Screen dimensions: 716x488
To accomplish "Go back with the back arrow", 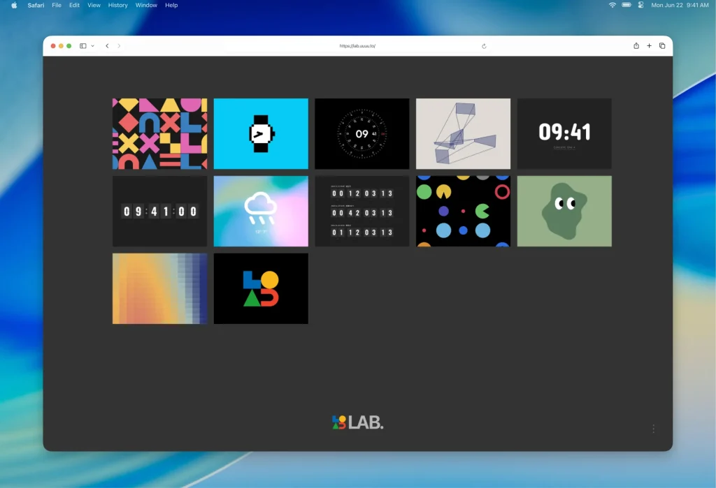I will [107, 46].
